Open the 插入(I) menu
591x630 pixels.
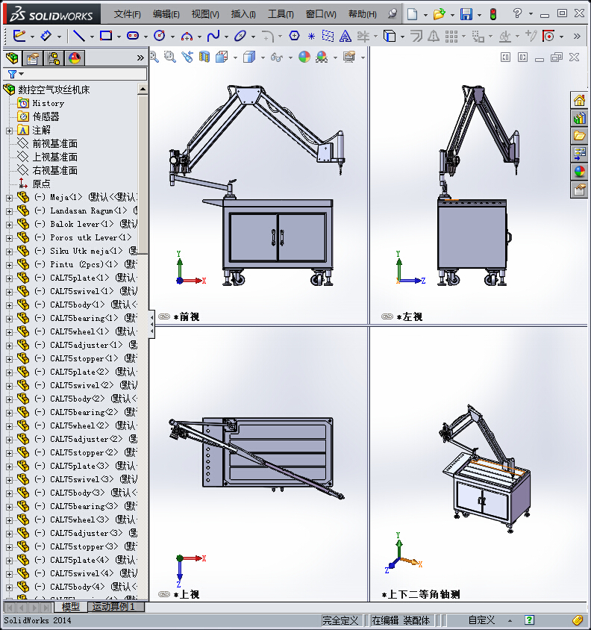(x=243, y=14)
